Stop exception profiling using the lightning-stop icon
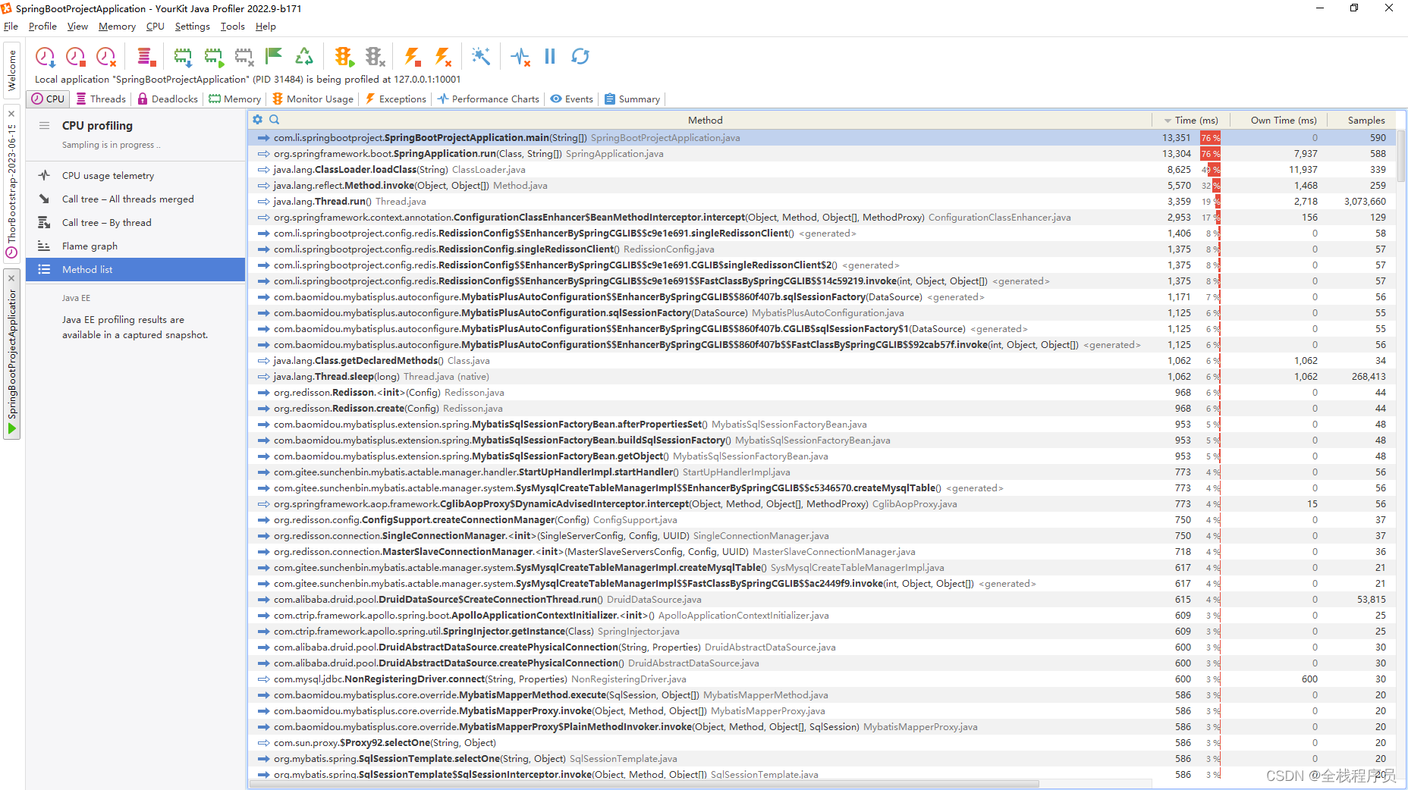1408x790 pixels. [413, 57]
